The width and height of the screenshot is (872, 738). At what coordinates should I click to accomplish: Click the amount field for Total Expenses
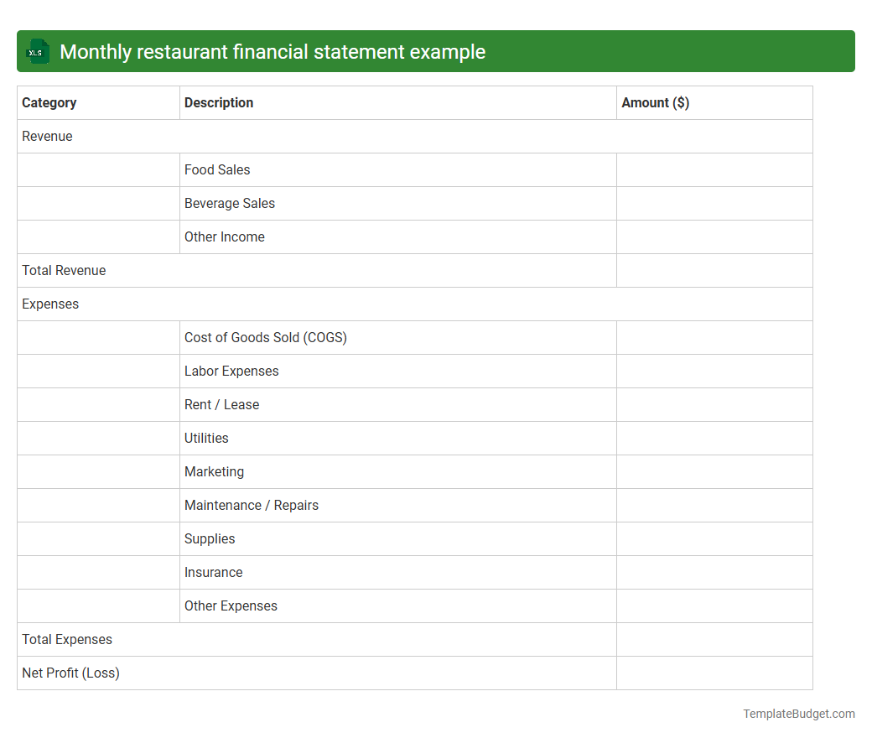click(714, 639)
